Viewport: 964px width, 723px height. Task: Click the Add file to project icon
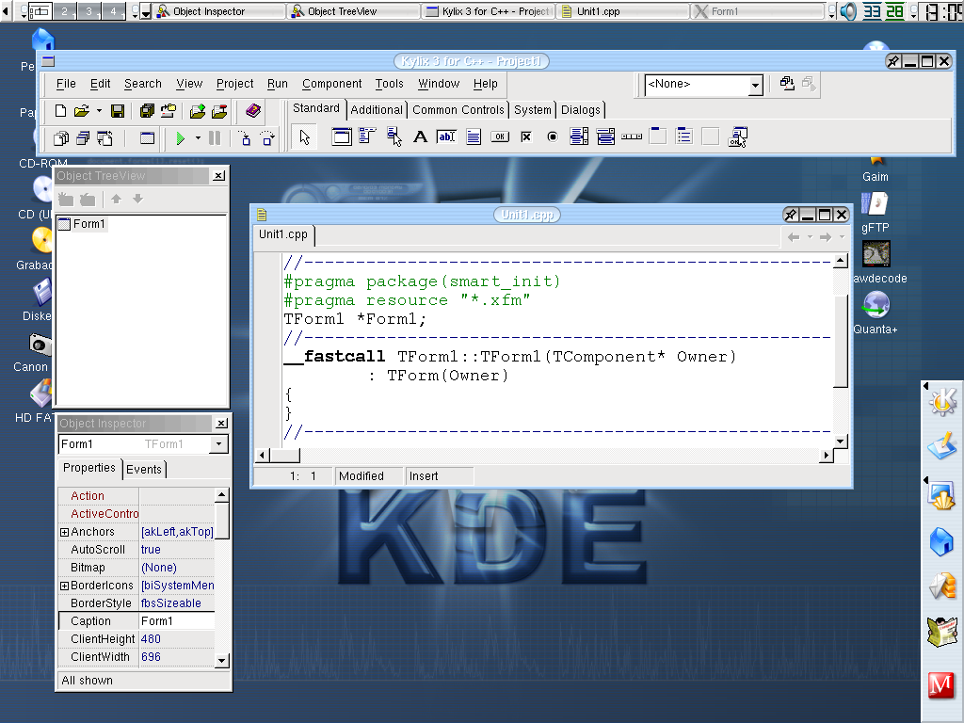point(198,111)
